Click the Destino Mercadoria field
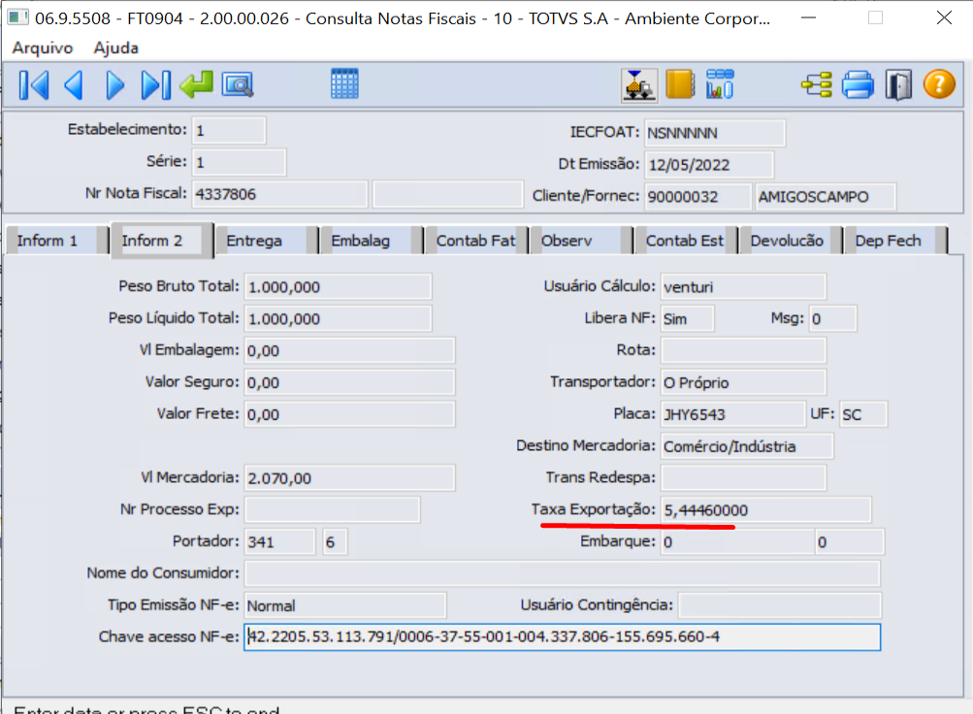Image resolution: width=973 pixels, height=714 pixels. (747, 446)
